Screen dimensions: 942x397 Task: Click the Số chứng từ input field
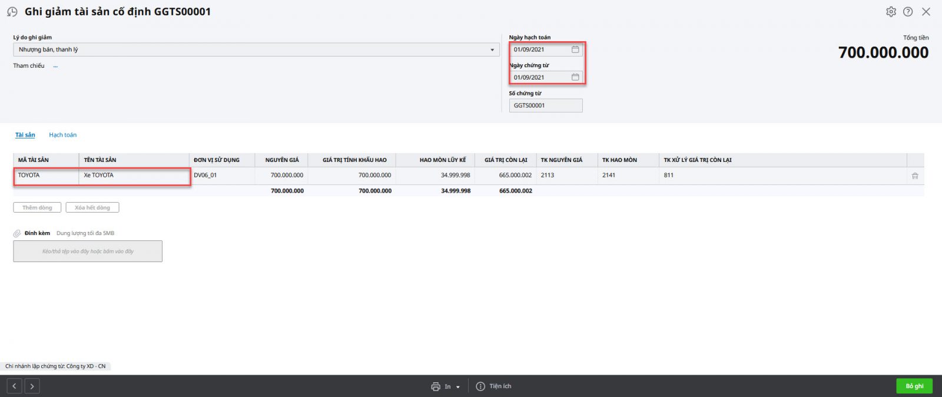tap(545, 105)
